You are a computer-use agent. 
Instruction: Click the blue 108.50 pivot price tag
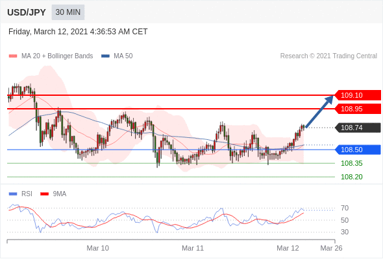tap(357, 150)
